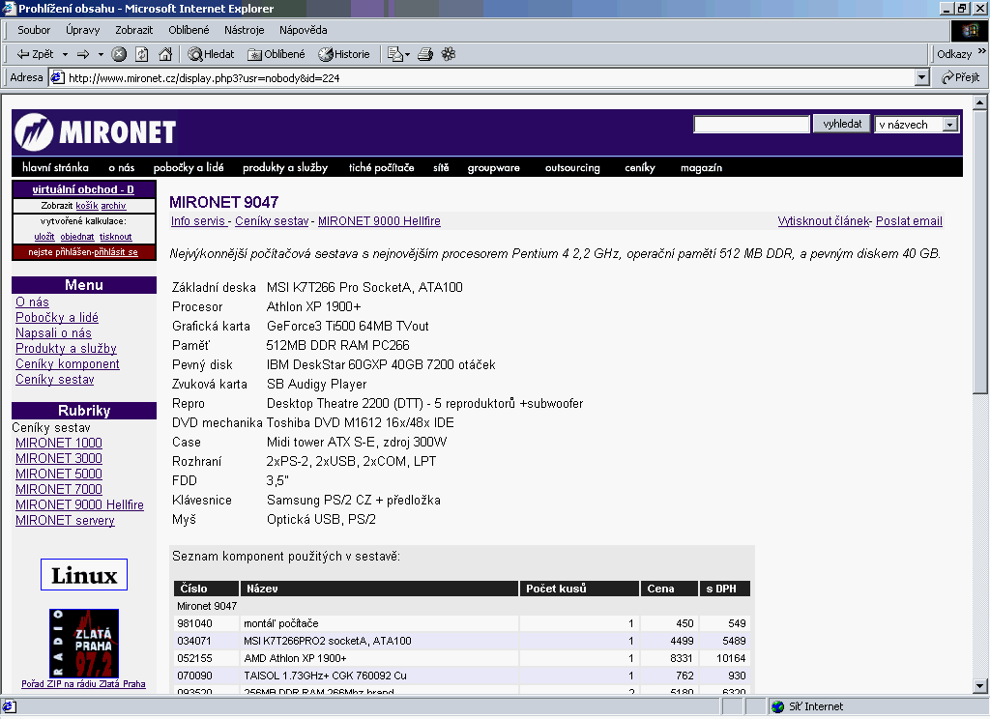Open the 'MIRONET servery' sidebar link
This screenshot has width=990, height=719.
[x=65, y=520]
